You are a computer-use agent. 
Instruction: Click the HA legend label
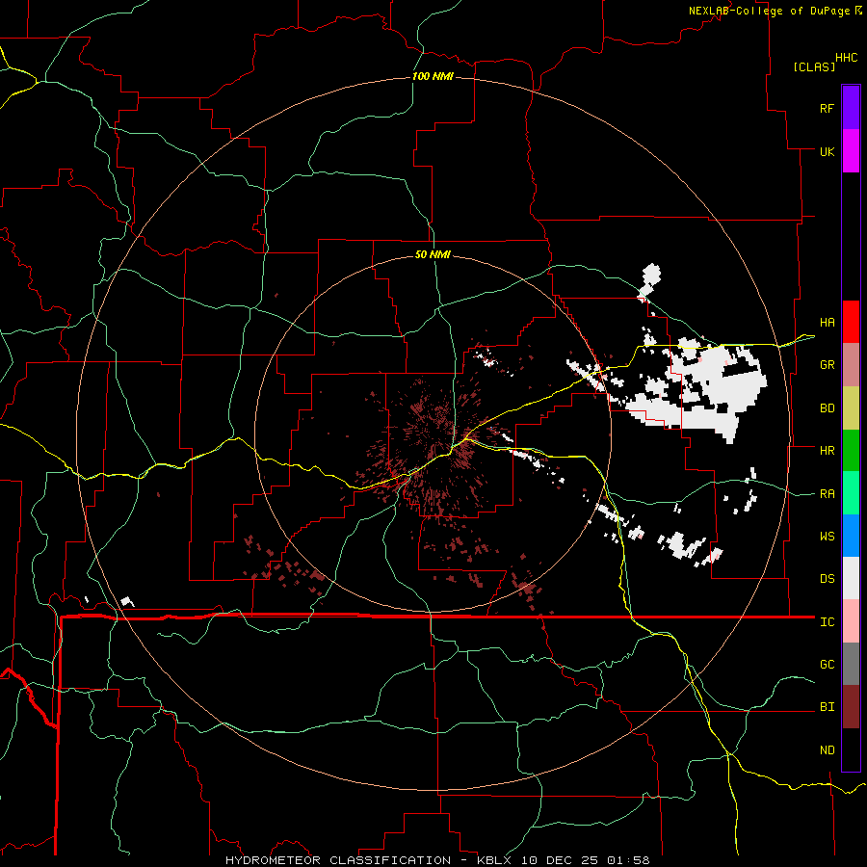827,323
